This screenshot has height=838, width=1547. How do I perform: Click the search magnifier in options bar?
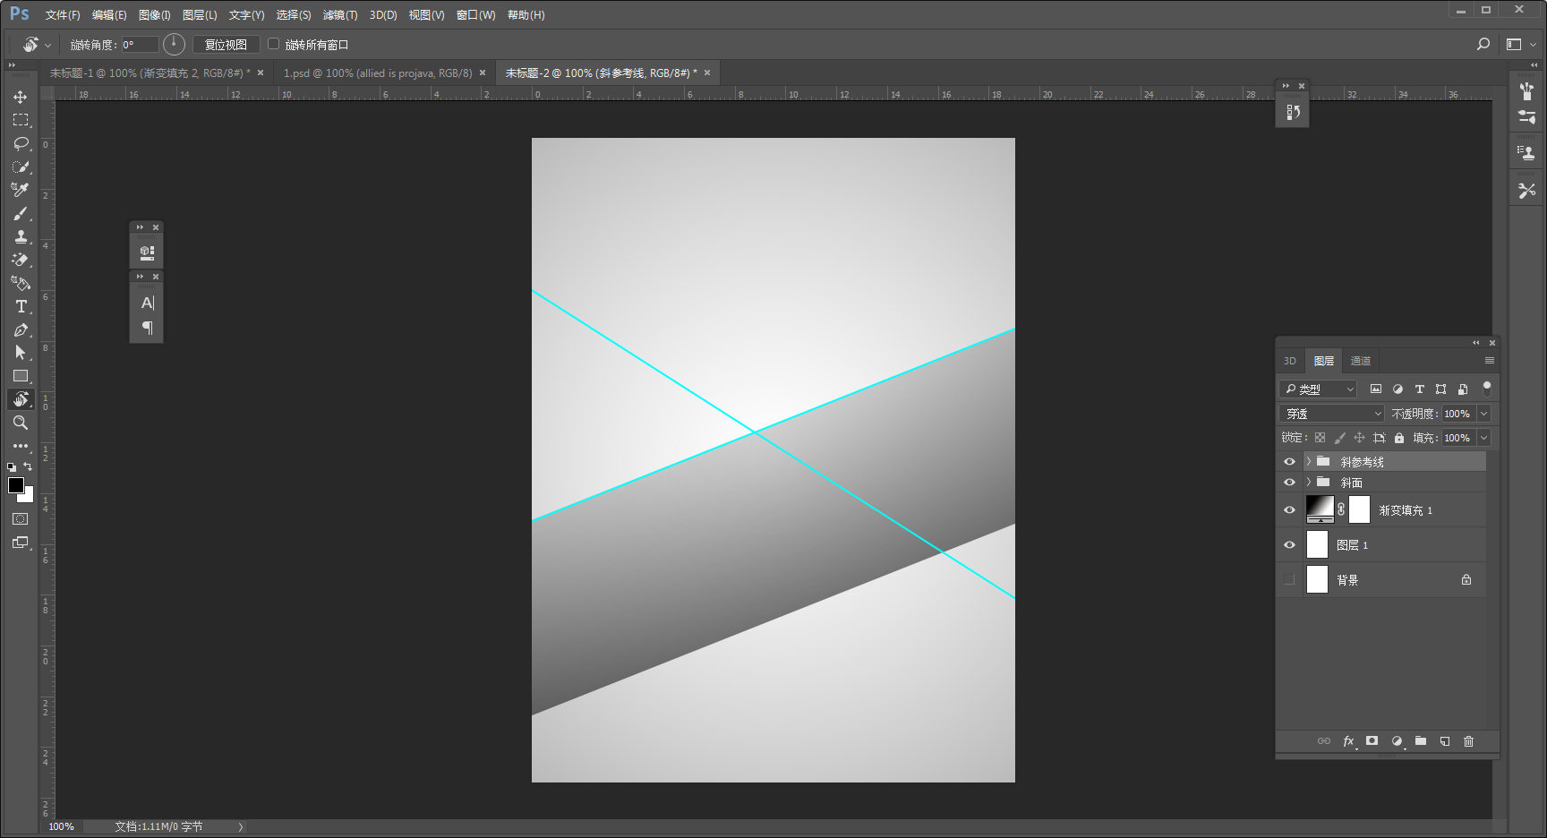click(x=1483, y=44)
